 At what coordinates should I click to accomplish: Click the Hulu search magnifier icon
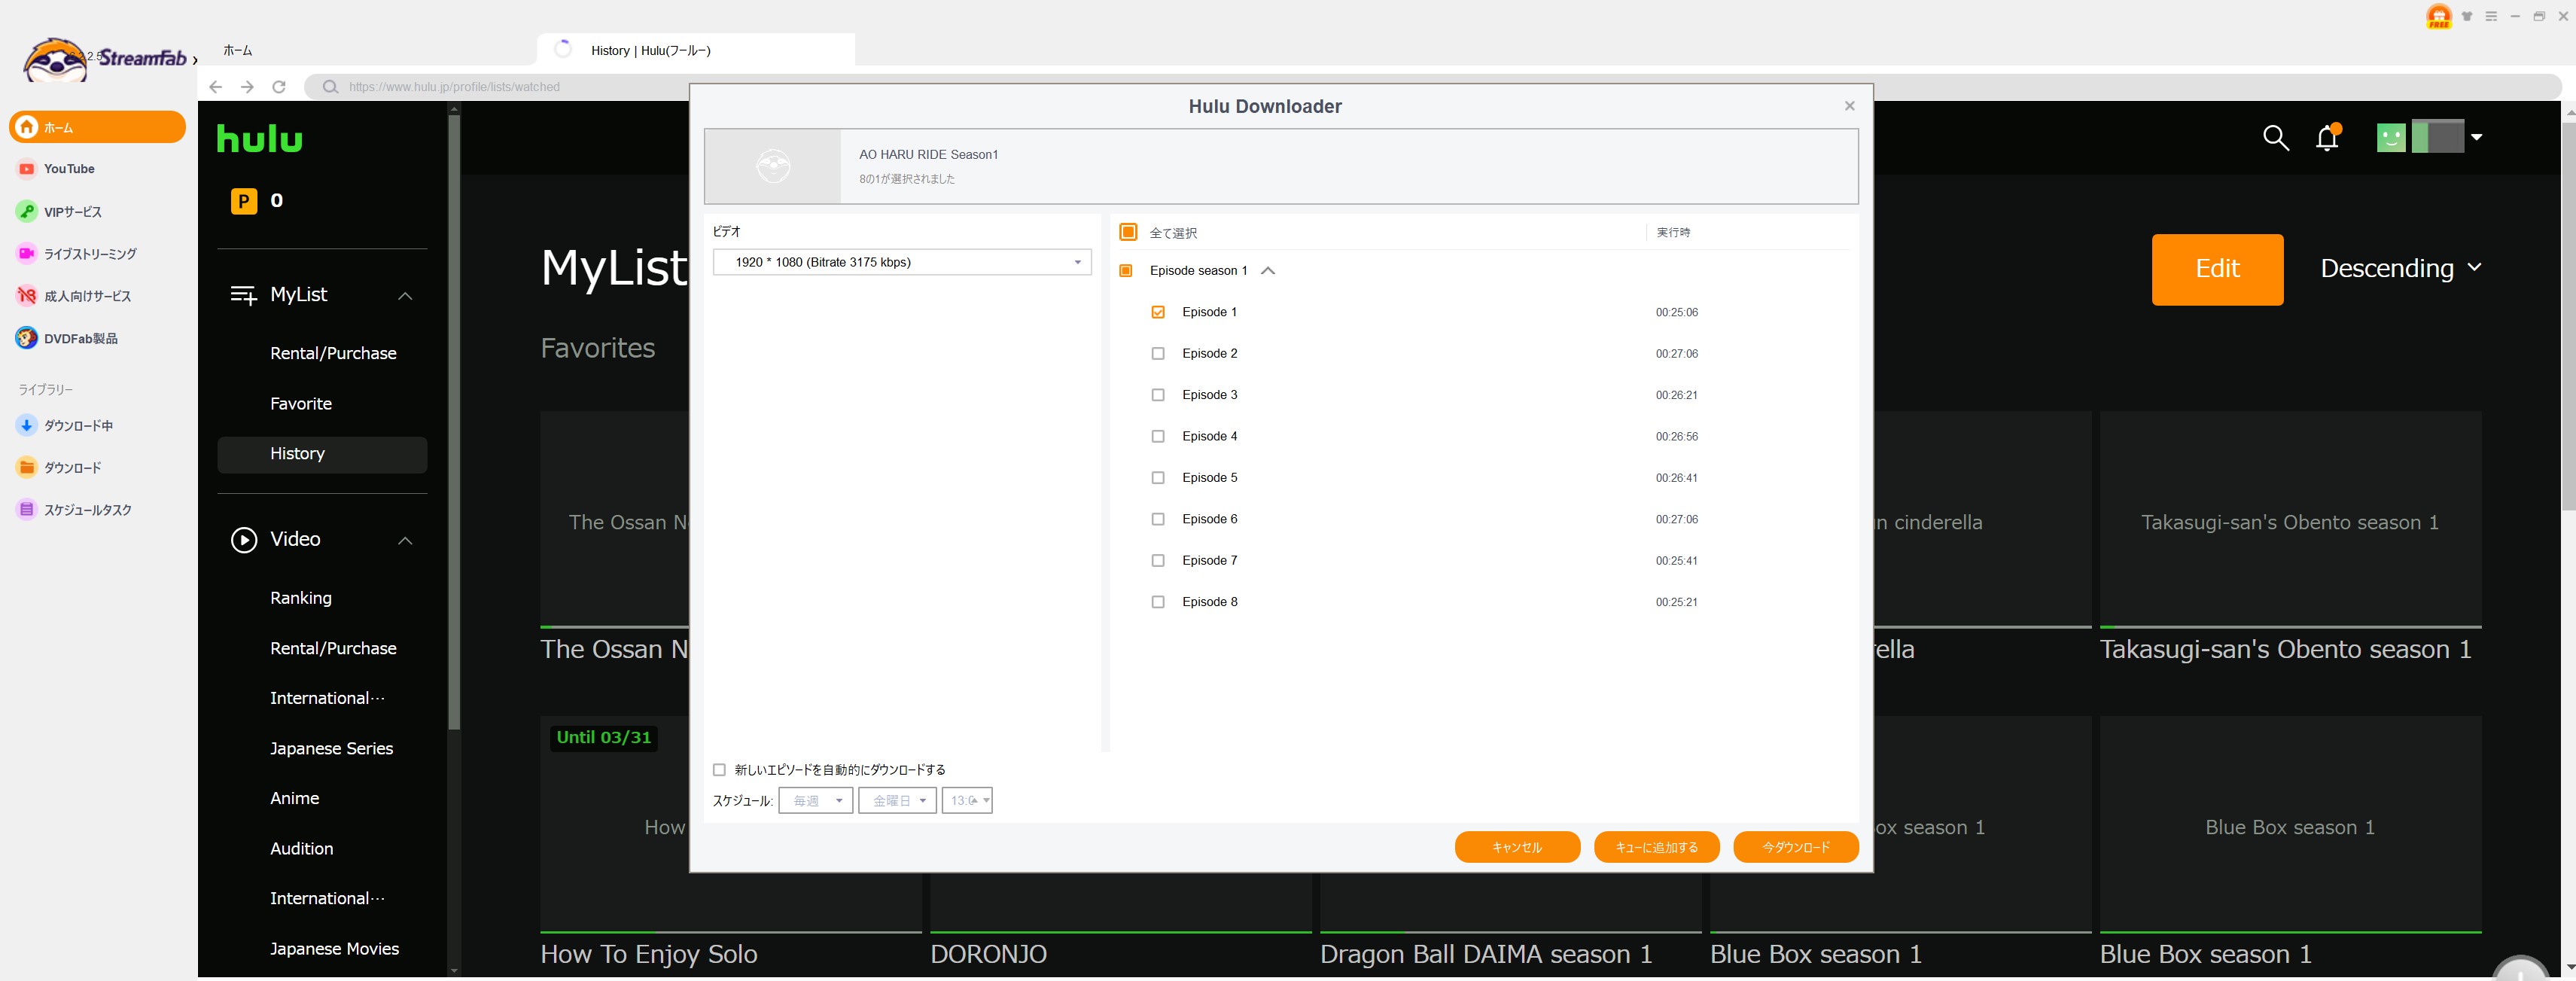[2275, 137]
